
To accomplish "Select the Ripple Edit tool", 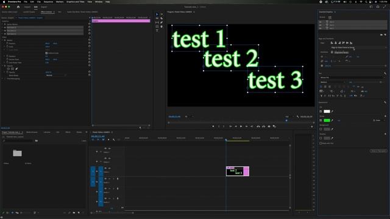I will [157, 18].
